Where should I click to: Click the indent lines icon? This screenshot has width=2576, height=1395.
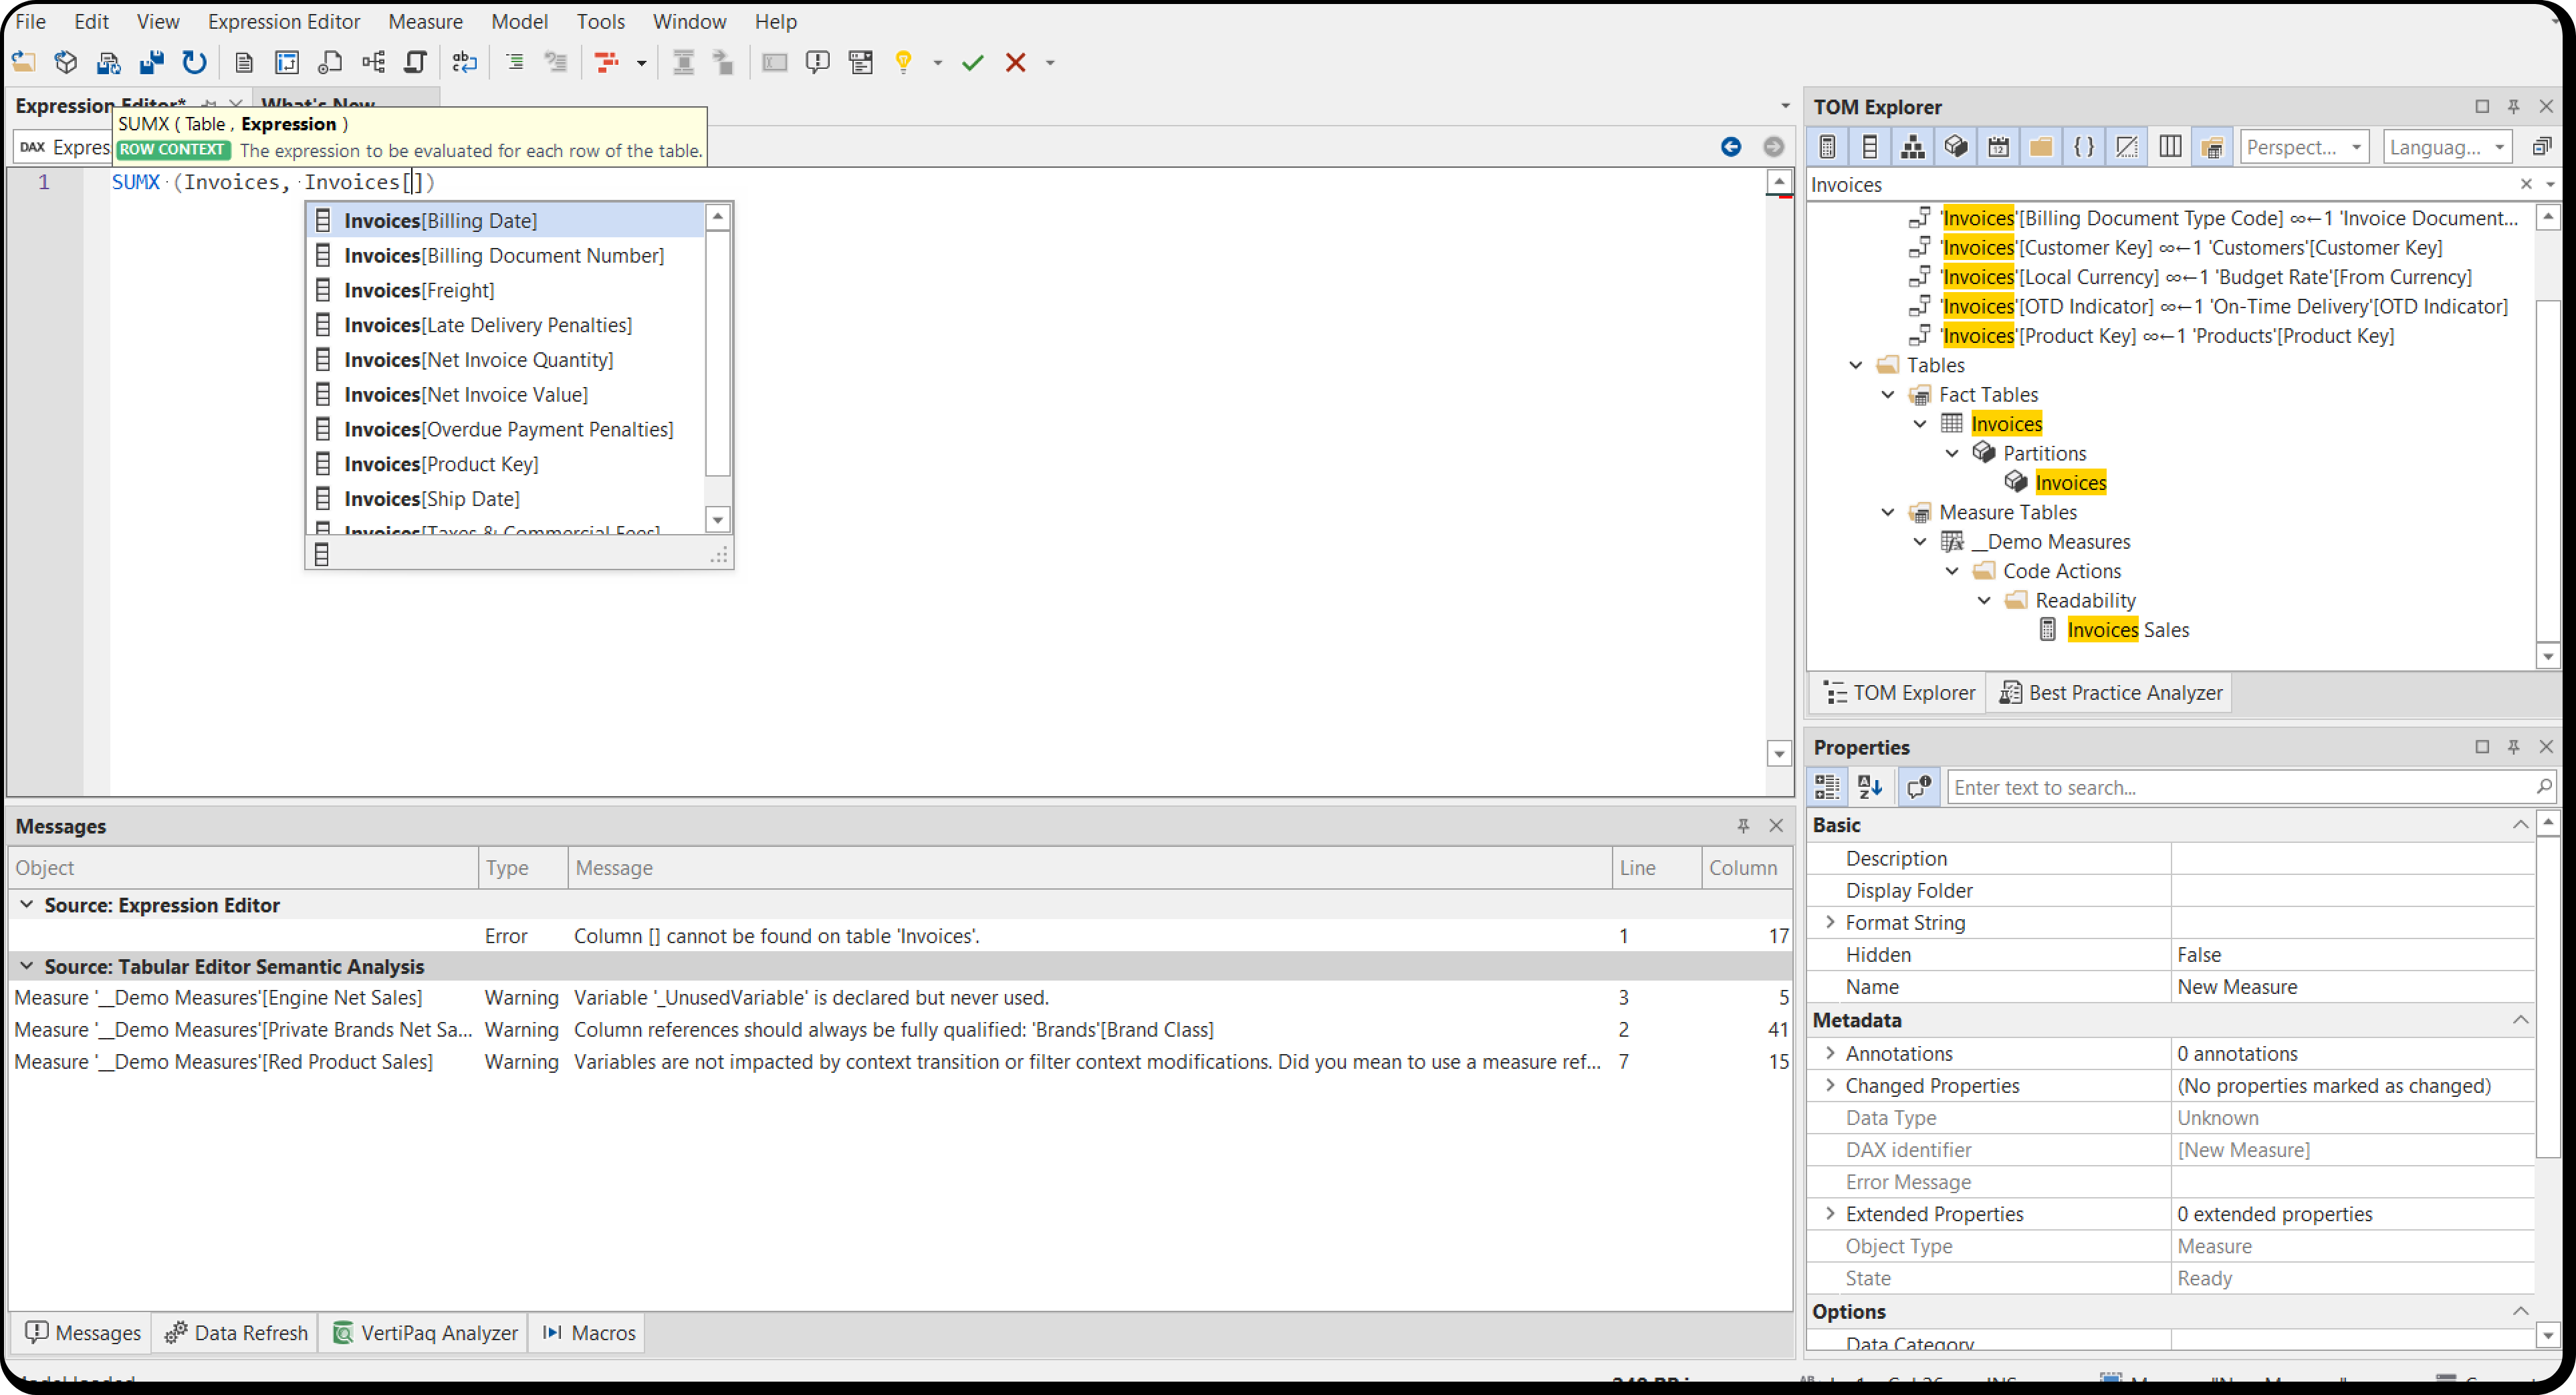514,62
